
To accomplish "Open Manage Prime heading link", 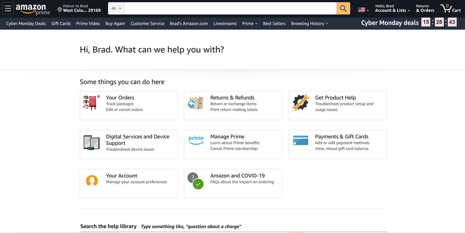I will coord(227,137).
